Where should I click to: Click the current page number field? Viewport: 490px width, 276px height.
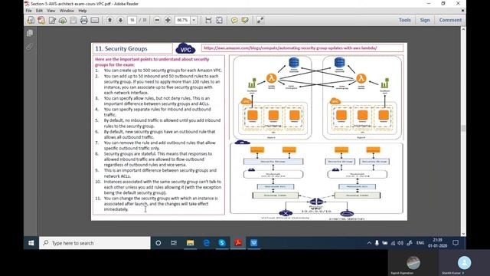(x=132, y=20)
